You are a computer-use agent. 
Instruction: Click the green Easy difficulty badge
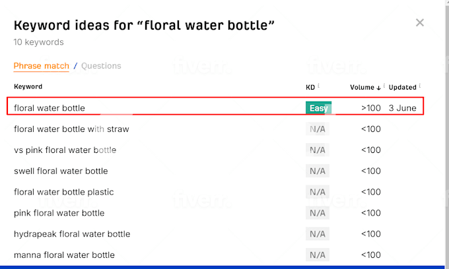(x=318, y=108)
